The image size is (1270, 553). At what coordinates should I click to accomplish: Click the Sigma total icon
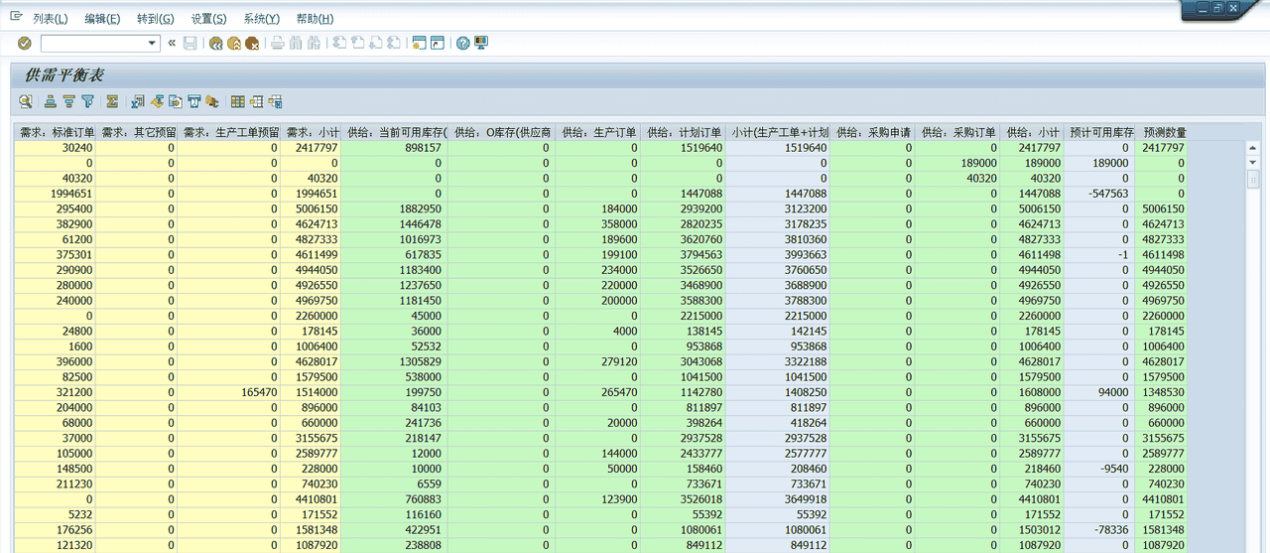113,101
